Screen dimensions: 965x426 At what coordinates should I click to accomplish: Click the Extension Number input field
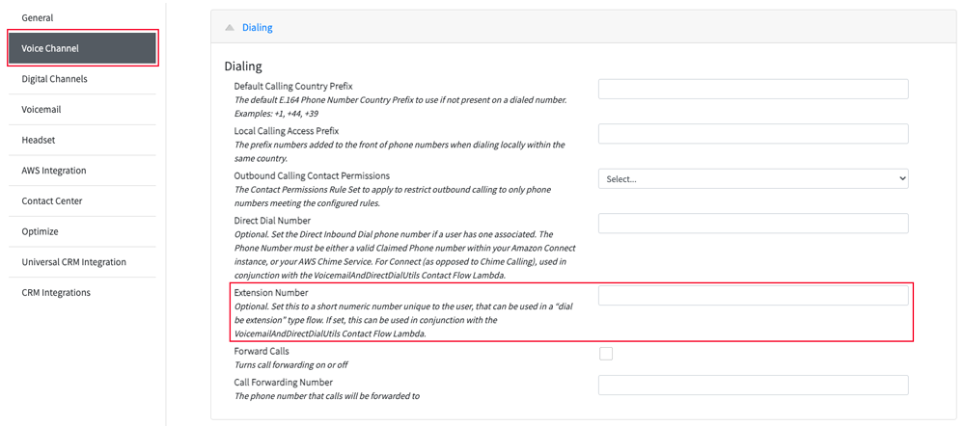coord(754,296)
